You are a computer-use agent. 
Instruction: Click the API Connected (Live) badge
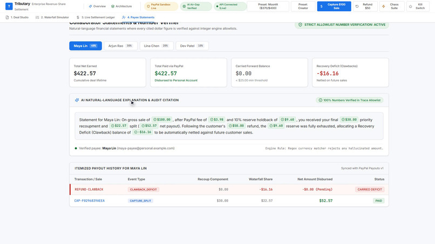pos(230,6)
